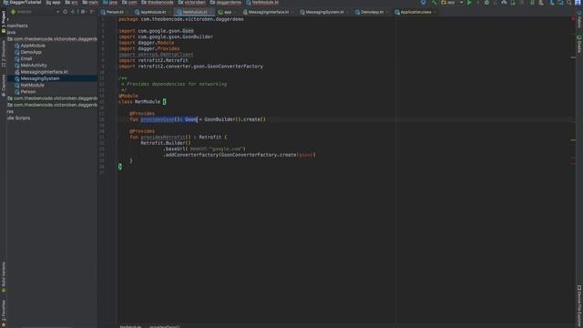583x328 pixels.
Task: Click the first @Provides annotation
Action: pyautogui.click(x=142, y=113)
